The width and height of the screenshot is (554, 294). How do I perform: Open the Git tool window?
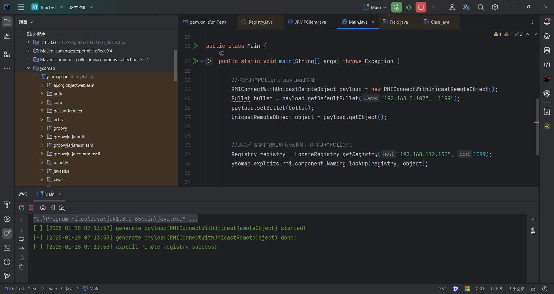click(x=7, y=276)
